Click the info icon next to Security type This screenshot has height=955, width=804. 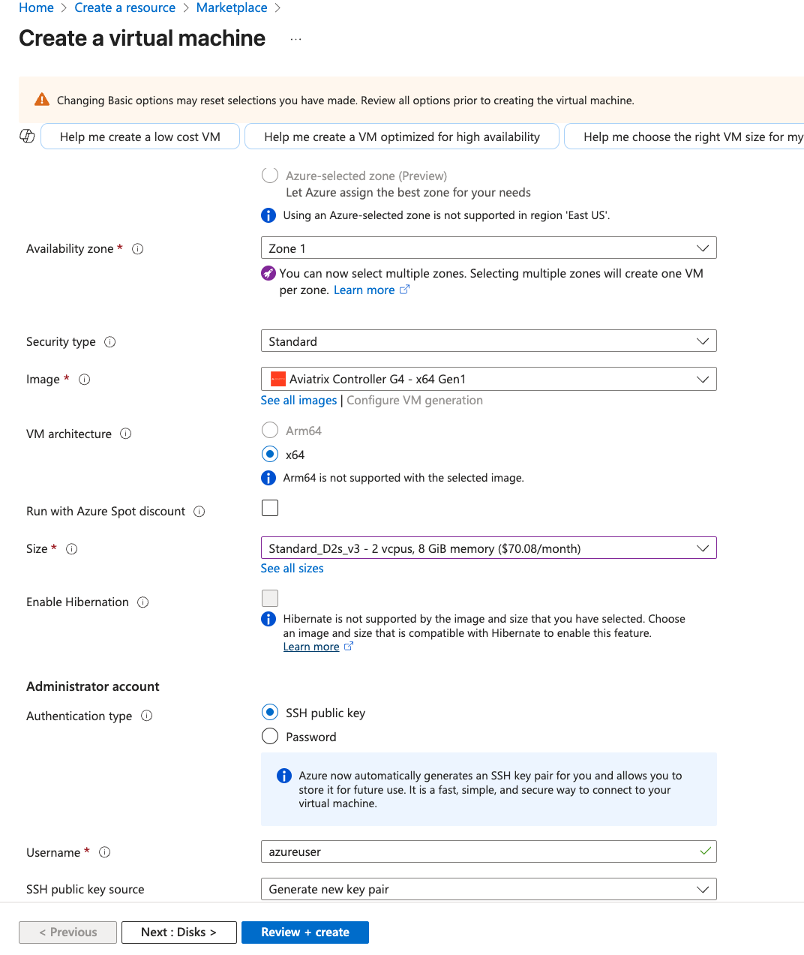(x=110, y=341)
